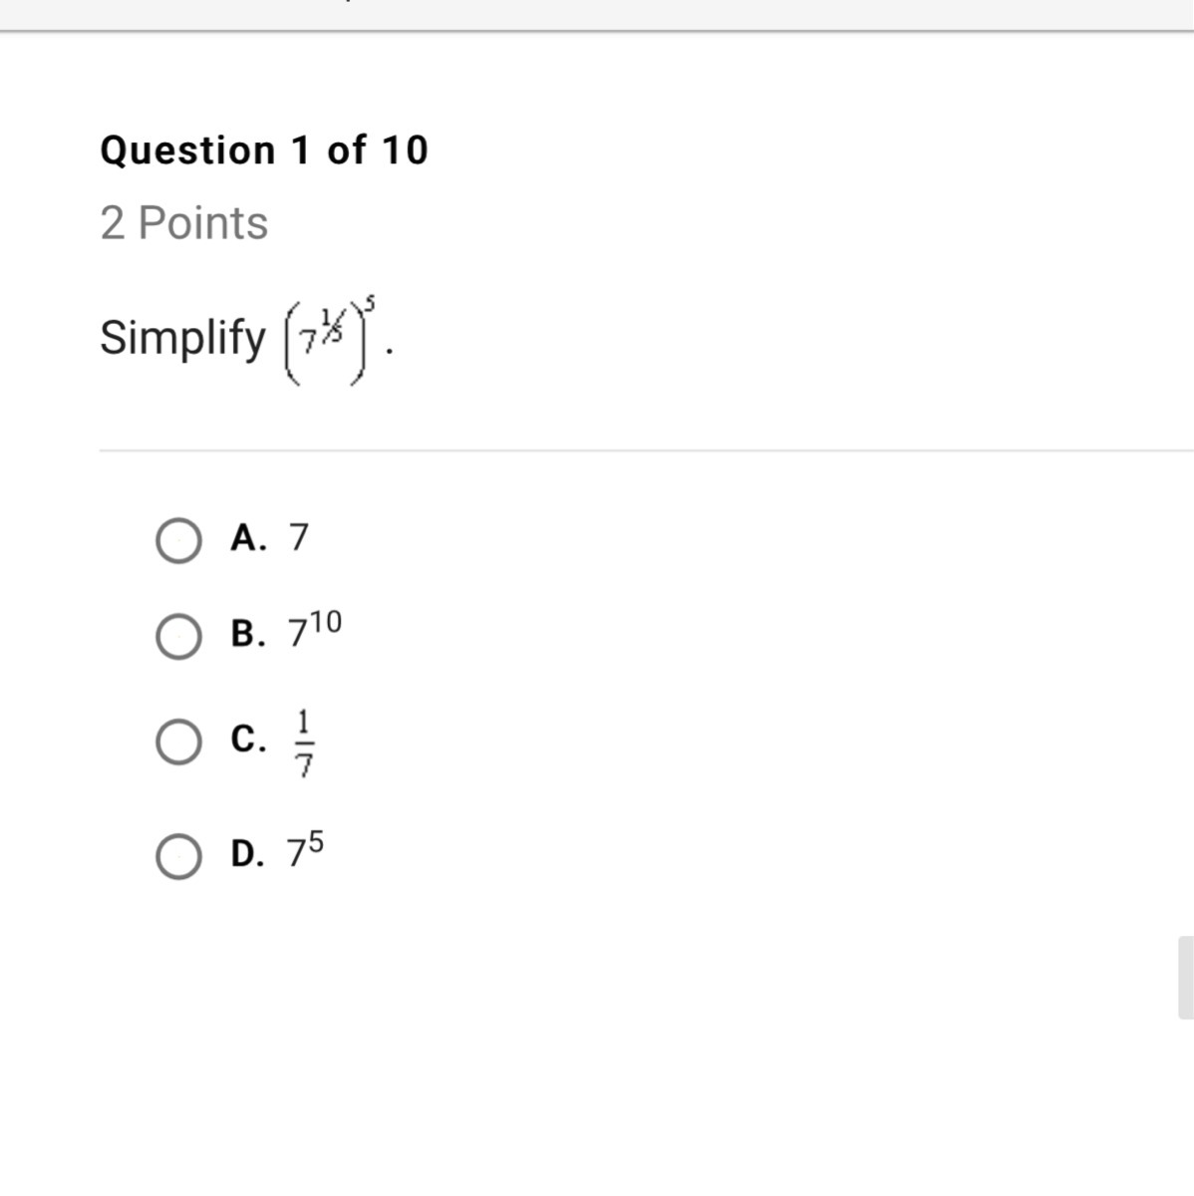Click the bold letter label 'C.'

(248, 740)
